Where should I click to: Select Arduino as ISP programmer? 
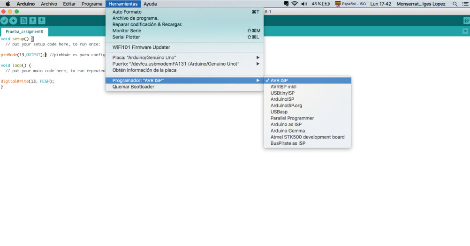pyautogui.click(x=307, y=124)
